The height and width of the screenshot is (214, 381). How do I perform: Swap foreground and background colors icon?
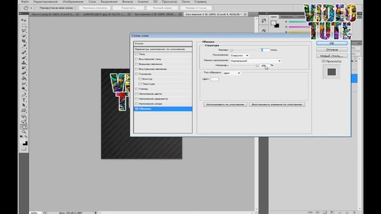coord(26,137)
